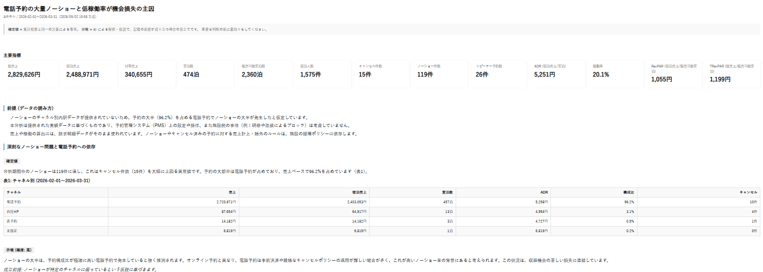Click the 成立前提 italic note line
Viewport: 763px width, 272px height.
click(x=80, y=269)
